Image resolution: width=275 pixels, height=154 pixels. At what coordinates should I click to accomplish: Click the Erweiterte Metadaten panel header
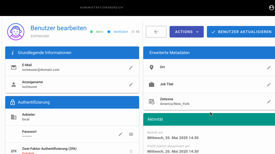[x=209, y=53]
